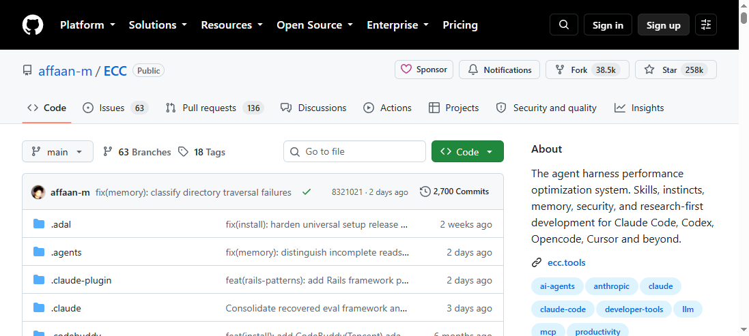Switch to the Actions tab
Image resolution: width=749 pixels, height=336 pixels.
(387, 108)
